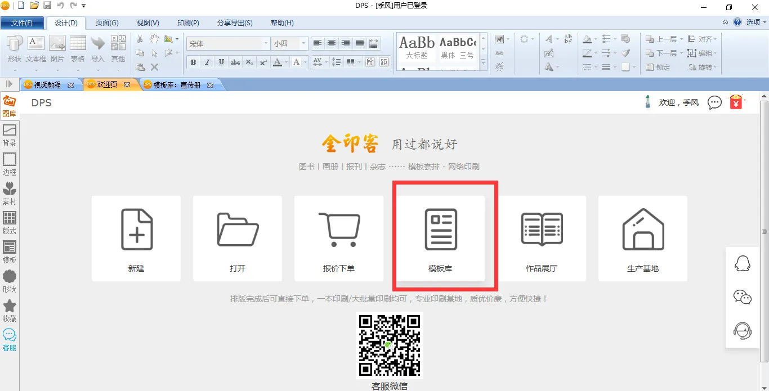
Task: Open the 小四 font size dropdown
Action: click(303, 43)
